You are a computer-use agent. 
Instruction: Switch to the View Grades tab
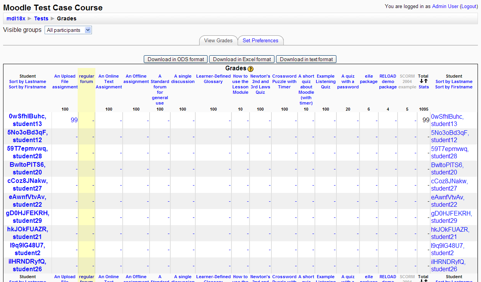point(218,40)
